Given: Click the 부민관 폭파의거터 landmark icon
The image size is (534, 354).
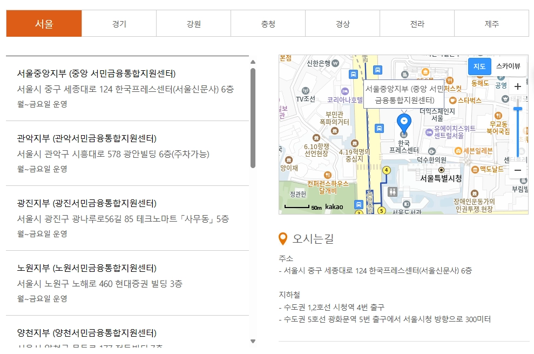Looking at the screenshot, I should (x=335, y=131).
